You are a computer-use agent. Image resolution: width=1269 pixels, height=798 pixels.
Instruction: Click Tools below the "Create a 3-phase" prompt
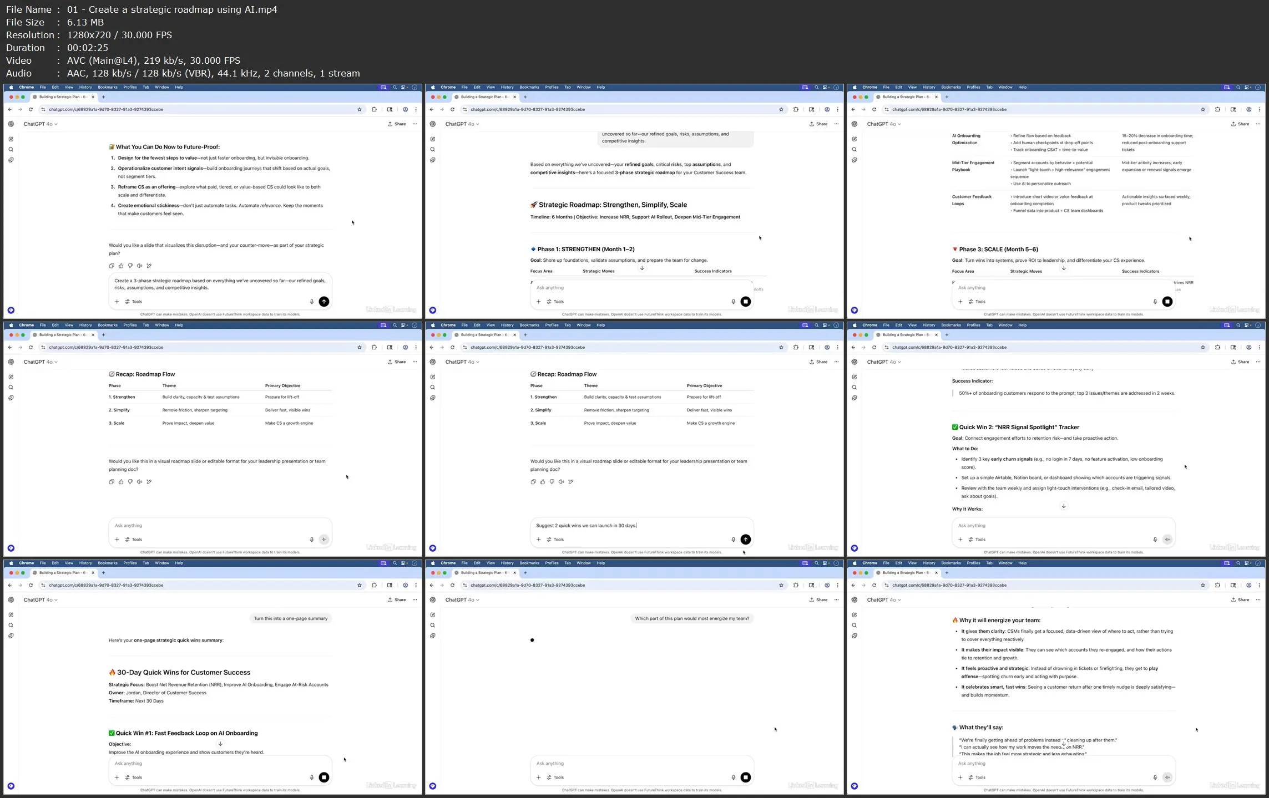pos(134,302)
